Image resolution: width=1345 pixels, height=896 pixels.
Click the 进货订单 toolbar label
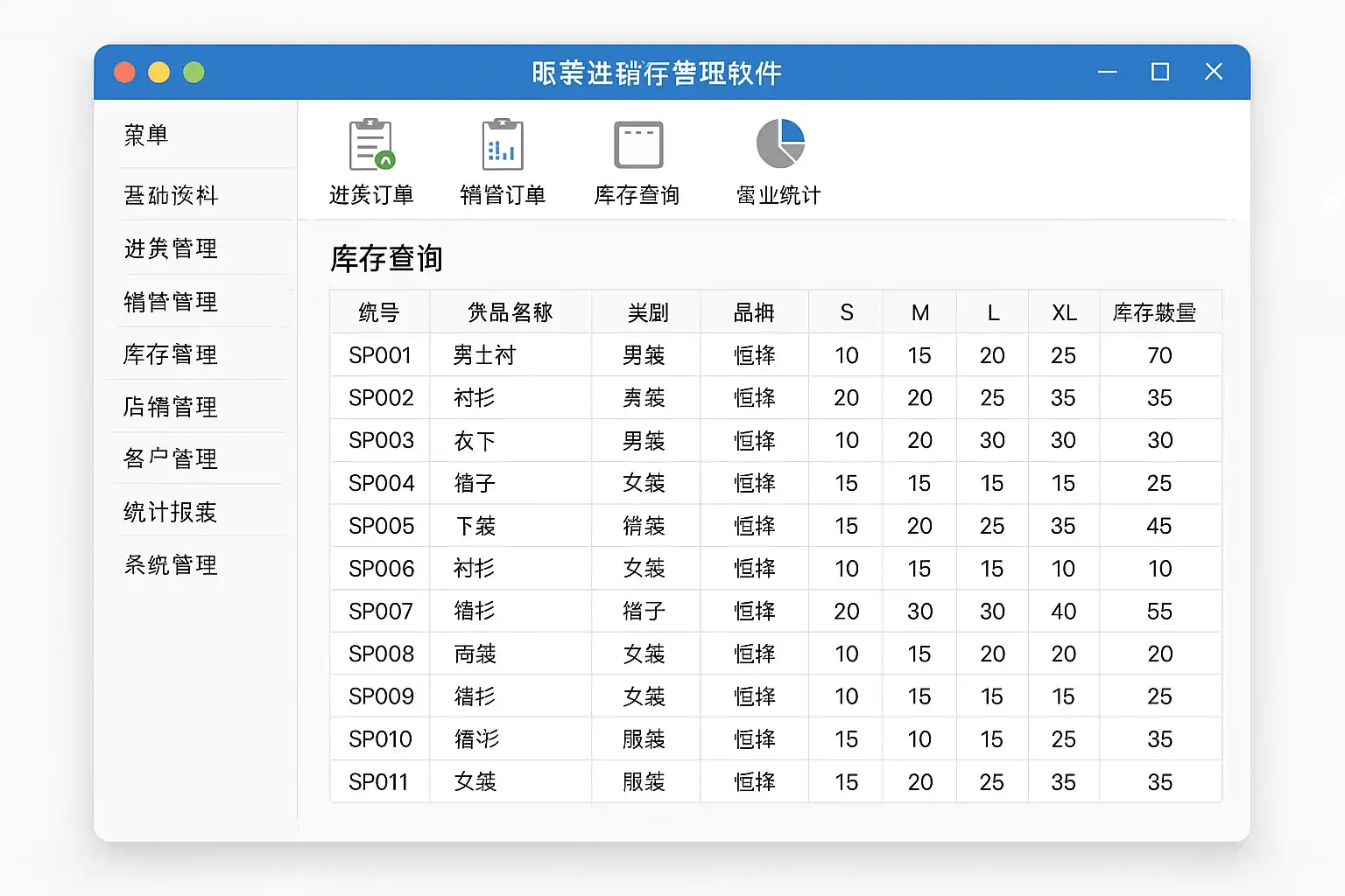tap(371, 195)
